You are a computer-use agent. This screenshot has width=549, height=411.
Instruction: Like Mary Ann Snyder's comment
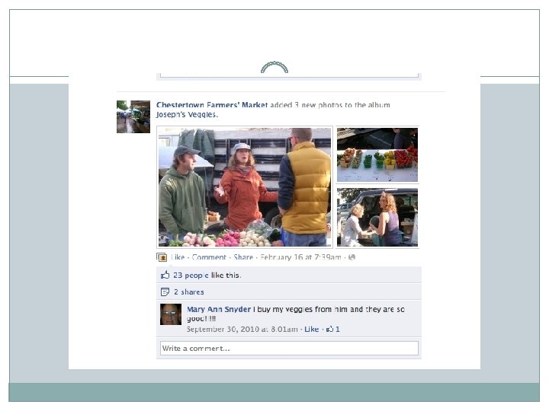(312, 330)
